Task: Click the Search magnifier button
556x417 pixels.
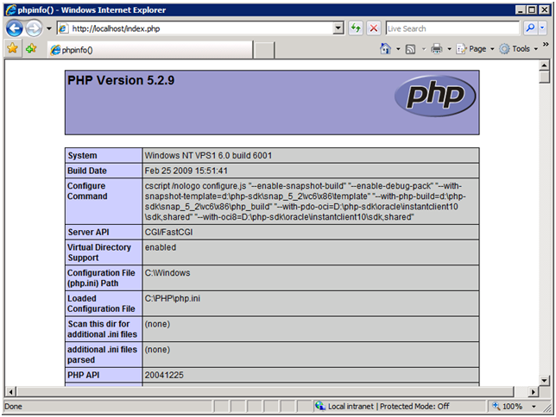Action: [530, 28]
